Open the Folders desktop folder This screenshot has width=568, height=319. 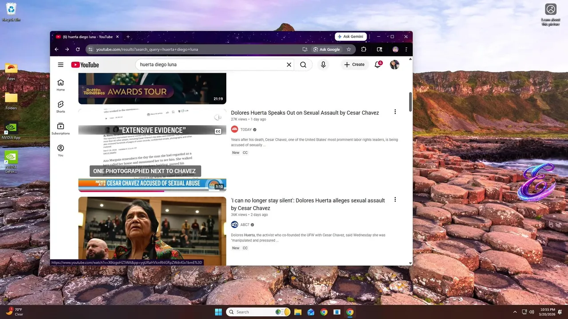tap(11, 101)
